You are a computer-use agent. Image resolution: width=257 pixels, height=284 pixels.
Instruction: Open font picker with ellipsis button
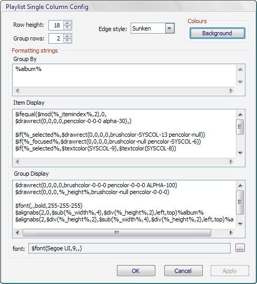pos(240,248)
